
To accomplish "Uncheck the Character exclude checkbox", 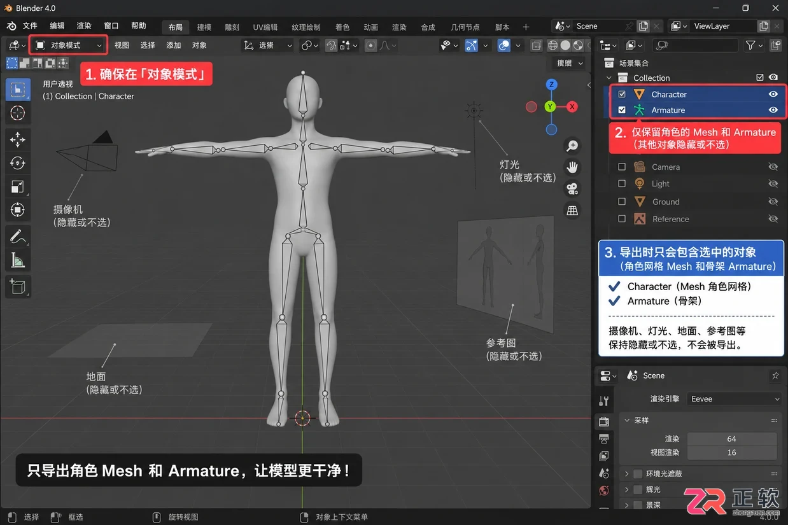I will coord(622,94).
